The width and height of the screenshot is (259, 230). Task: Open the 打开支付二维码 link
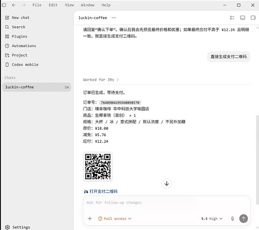point(103,191)
